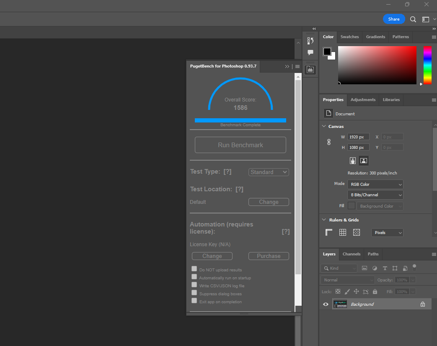Tick 'Exit app on completion' checkbox
The height and width of the screenshot is (346, 437).
194,301
